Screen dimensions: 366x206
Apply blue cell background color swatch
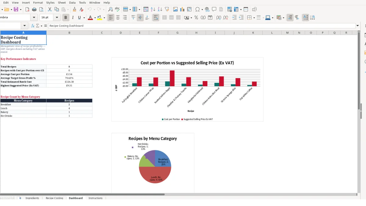pos(267,18)
